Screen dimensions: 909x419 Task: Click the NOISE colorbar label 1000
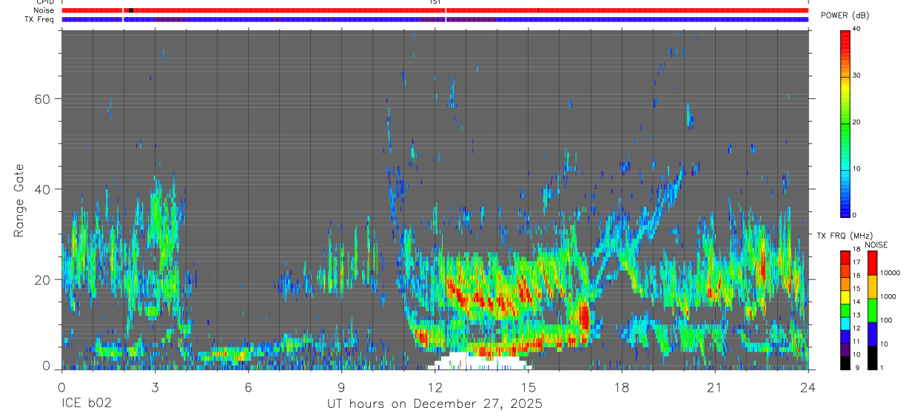coord(888,297)
